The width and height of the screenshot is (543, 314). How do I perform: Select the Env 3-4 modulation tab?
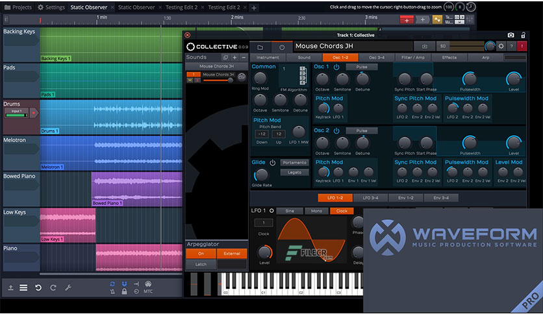[x=441, y=198]
